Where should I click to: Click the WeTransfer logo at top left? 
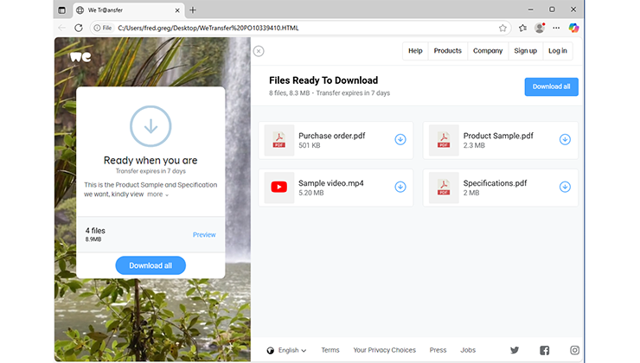pos(80,57)
